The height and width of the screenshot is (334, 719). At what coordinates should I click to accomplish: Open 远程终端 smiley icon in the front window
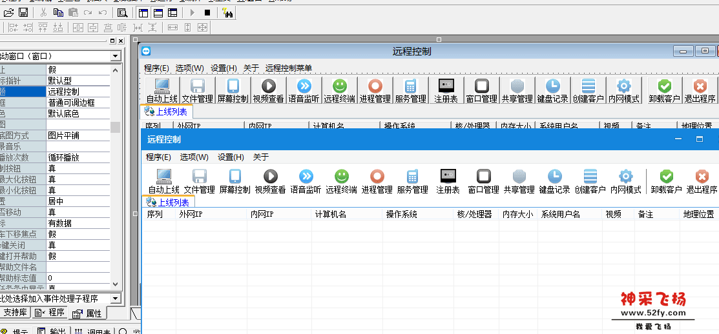click(342, 177)
